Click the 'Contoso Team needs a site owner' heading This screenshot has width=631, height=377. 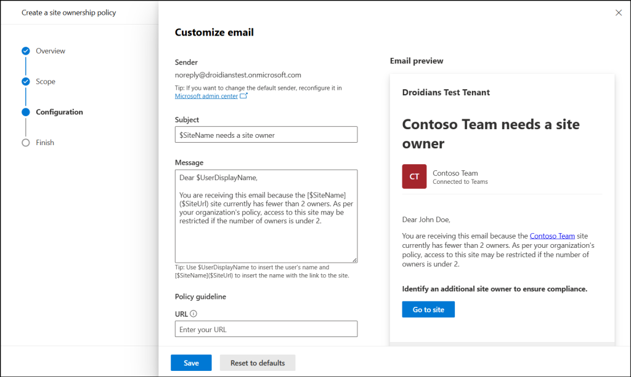click(491, 133)
